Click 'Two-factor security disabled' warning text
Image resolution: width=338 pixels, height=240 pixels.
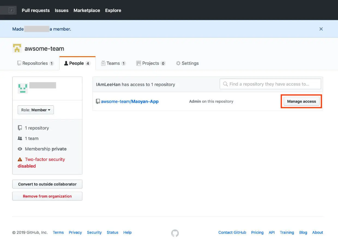click(x=41, y=163)
